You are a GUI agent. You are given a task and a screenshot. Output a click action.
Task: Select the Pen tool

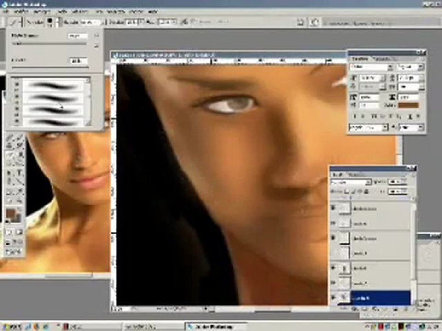coord(10,182)
